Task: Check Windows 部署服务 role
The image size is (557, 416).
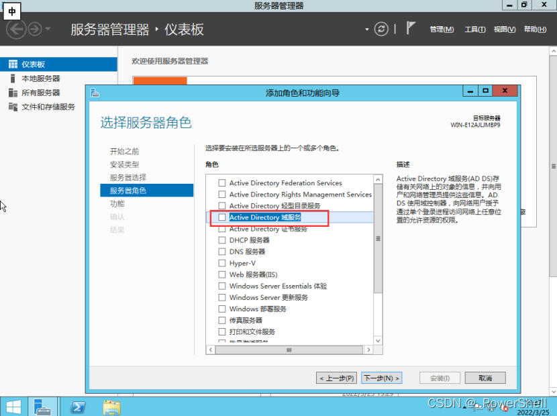Action: point(222,309)
